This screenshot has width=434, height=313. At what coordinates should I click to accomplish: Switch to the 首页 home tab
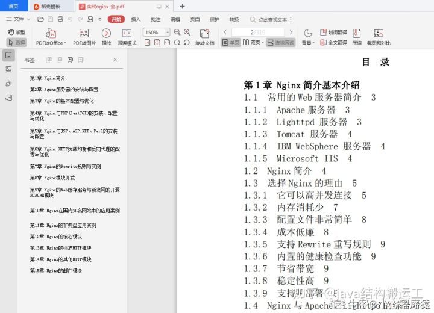coord(14,6)
